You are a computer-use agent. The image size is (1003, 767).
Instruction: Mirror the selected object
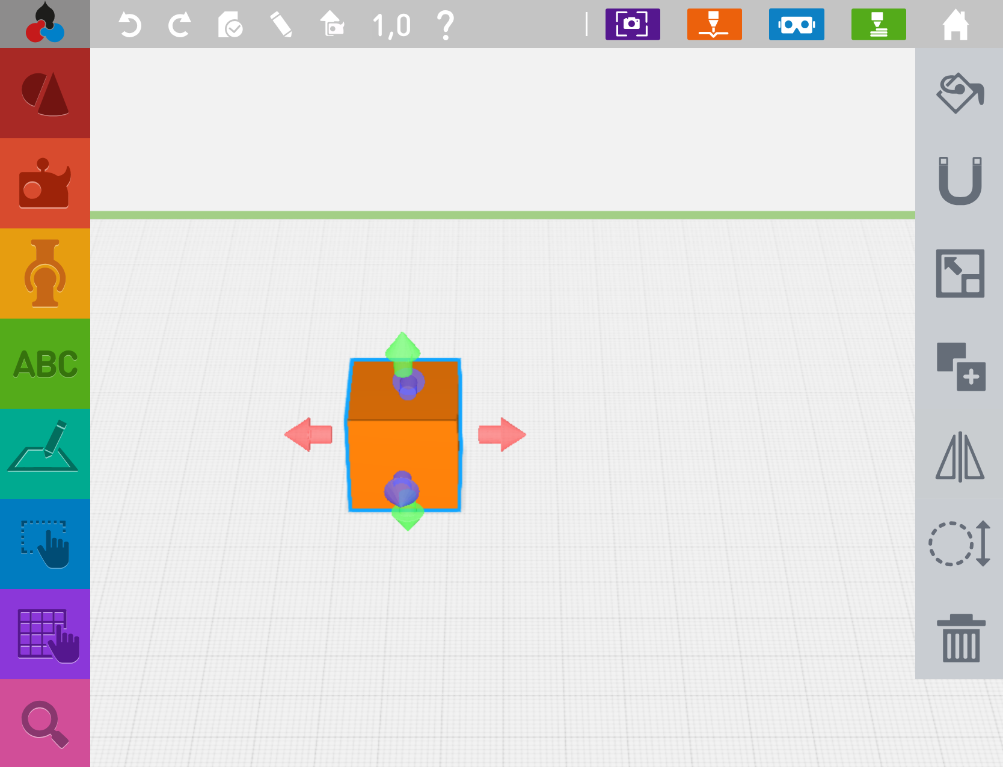pos(960,457)
